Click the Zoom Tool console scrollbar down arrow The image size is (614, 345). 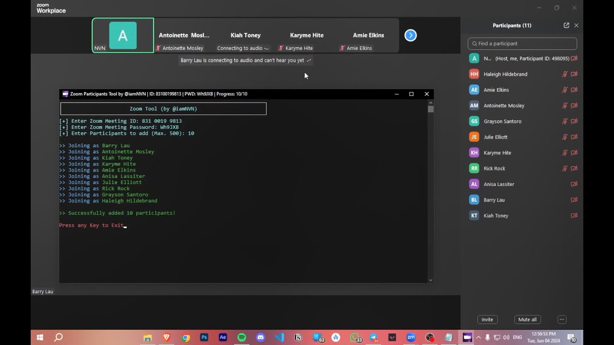(431, 280)
